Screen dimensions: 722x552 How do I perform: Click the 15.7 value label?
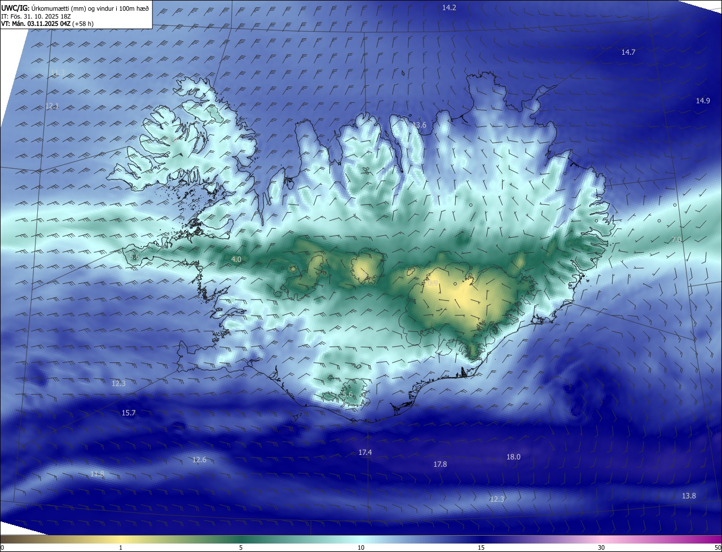coord(129,413)
